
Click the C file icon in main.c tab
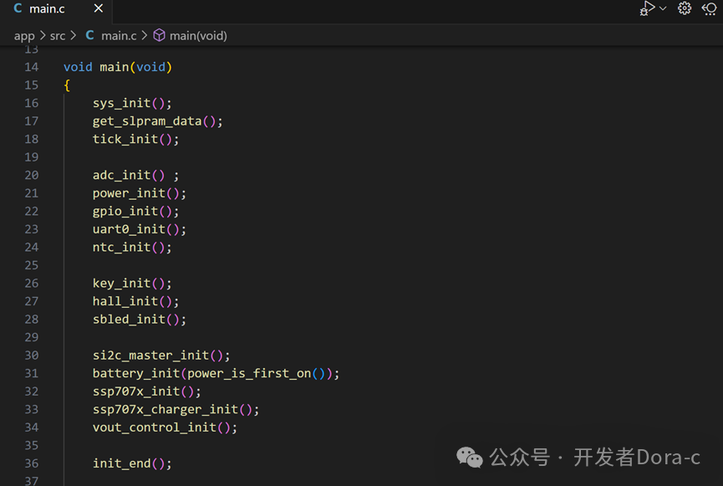18,9
